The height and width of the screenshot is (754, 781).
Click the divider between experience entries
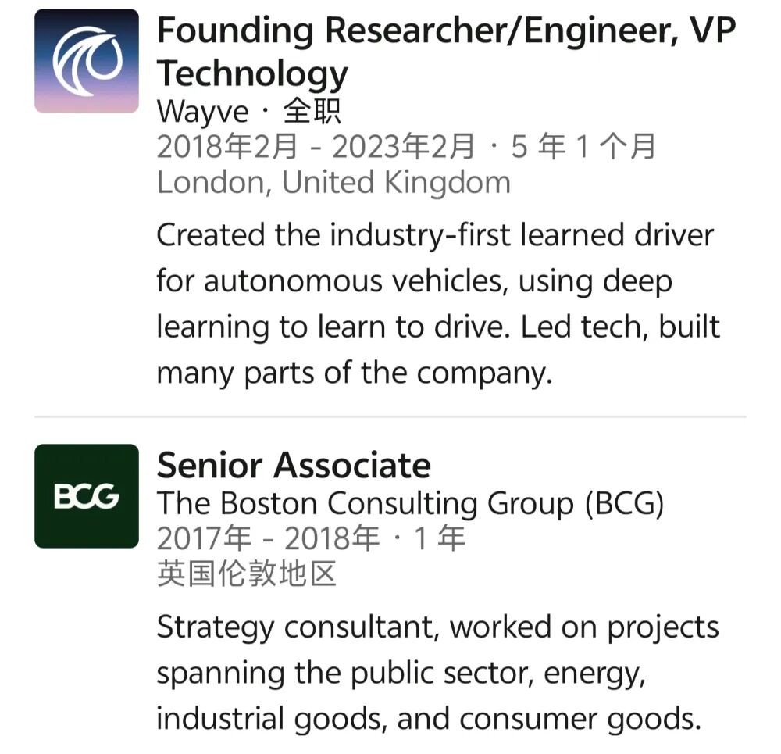click(390, 416)
